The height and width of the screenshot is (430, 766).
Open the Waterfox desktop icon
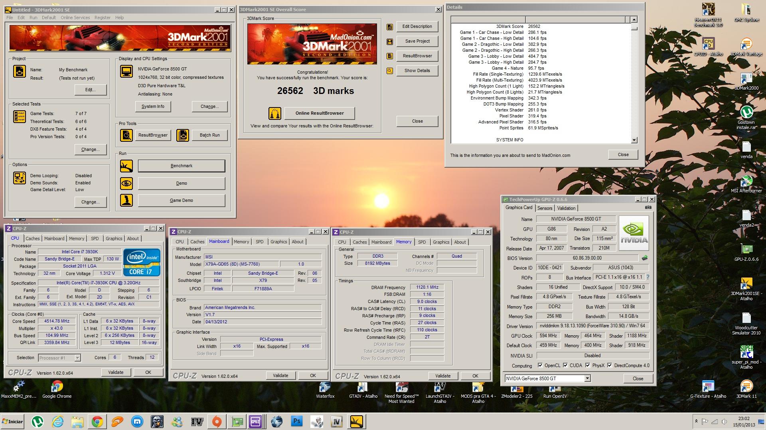click(x=325, y=390)
